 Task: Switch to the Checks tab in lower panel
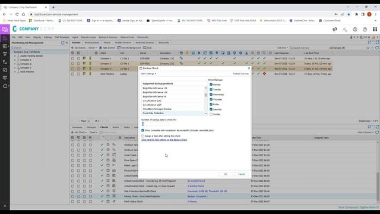(104, 127)
